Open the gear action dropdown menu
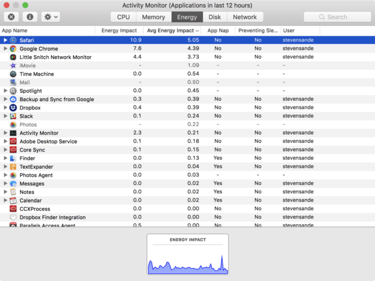 pyautogui.click(x=50, y=17)
